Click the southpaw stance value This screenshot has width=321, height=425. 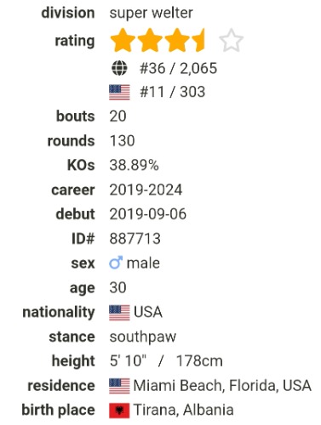coord(143,337)
